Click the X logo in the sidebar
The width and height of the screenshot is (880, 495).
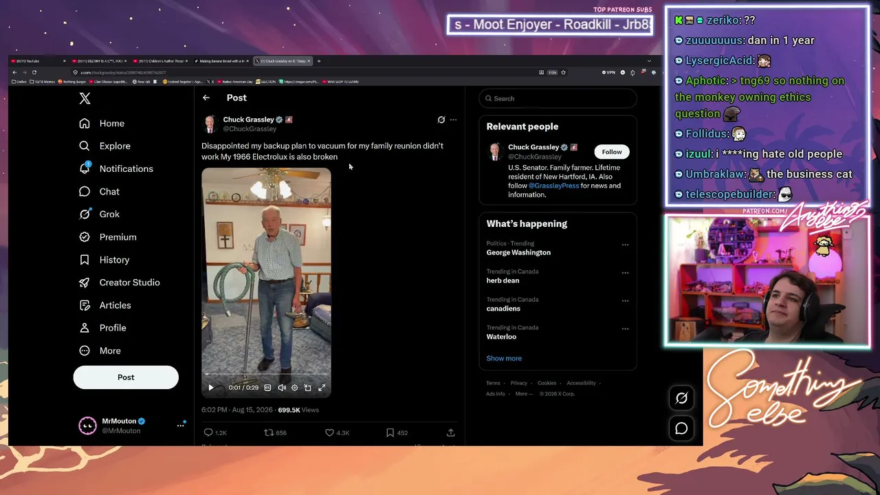[85, 98]
